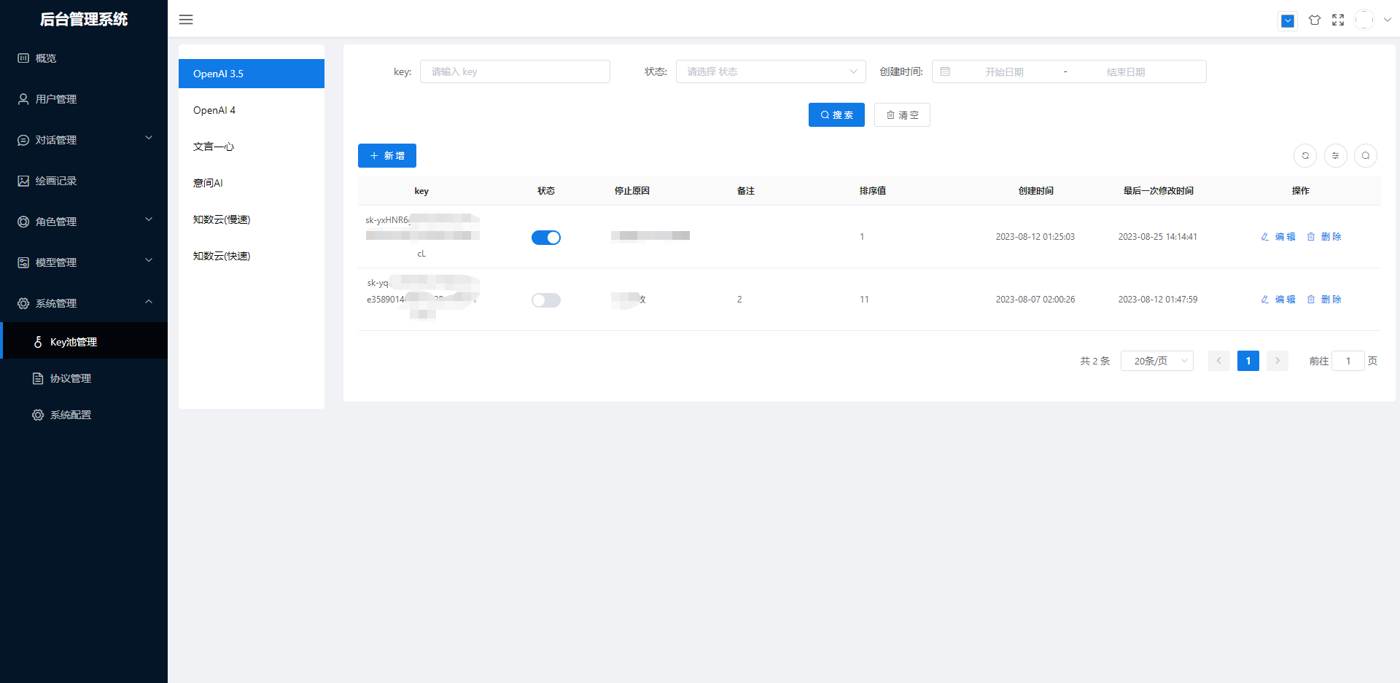
Task: Open the column settings icon
Action: (1335, 155)
